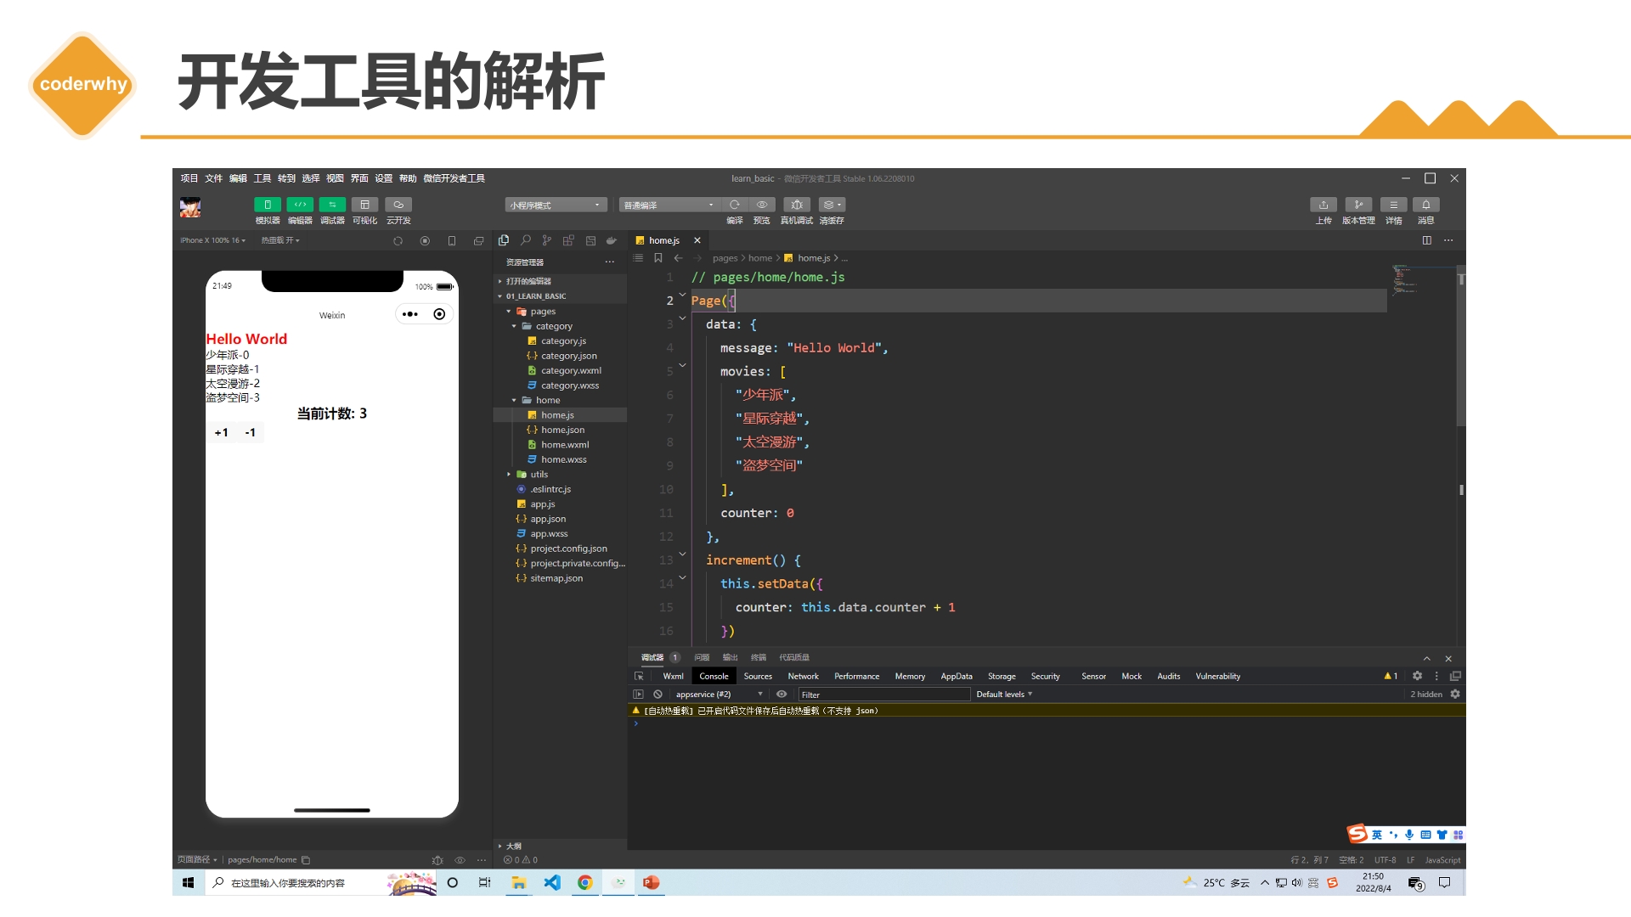
Task: Open the appservice (#2) context dropdown
Action: [719, 695]
